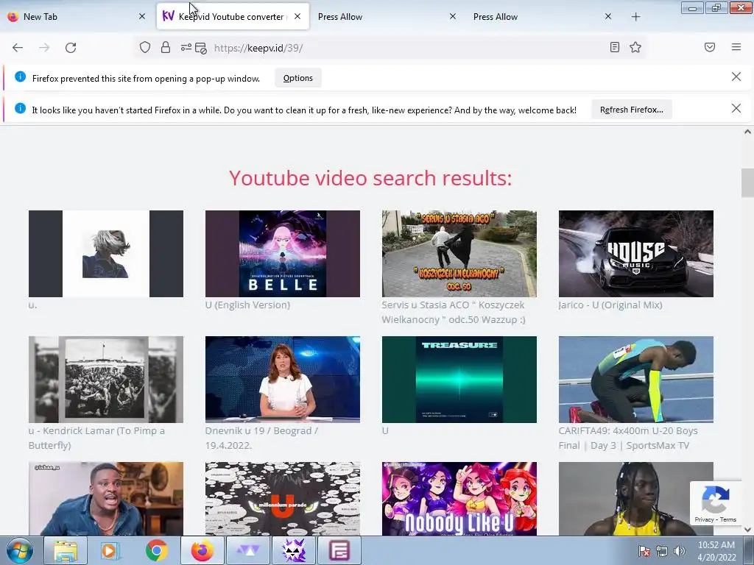This screenshot has height=565, width=754.
Task: Open the TREASURE video thumbnail
Action: [x=459, y=380]
